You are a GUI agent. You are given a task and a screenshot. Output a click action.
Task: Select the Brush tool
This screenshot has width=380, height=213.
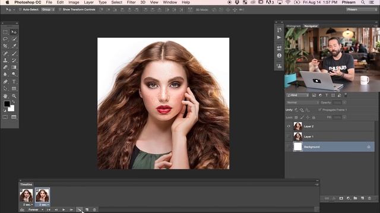click(x=14, y=53)
